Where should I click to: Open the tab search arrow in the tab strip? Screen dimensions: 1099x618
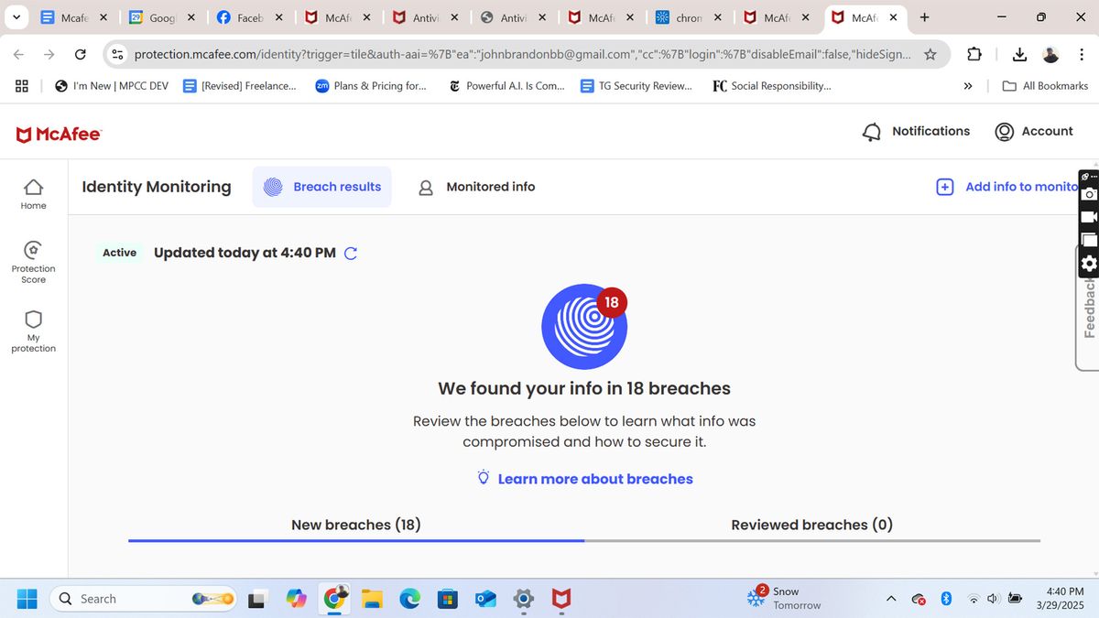[15, 17]
